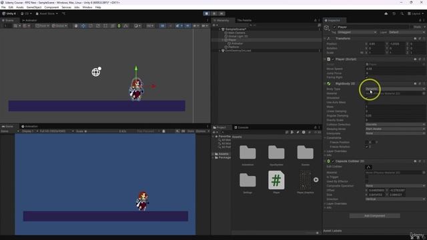Select the Move tool in Scene toolbar
Screen dimensions: 427x240
(x=83, y=26)
